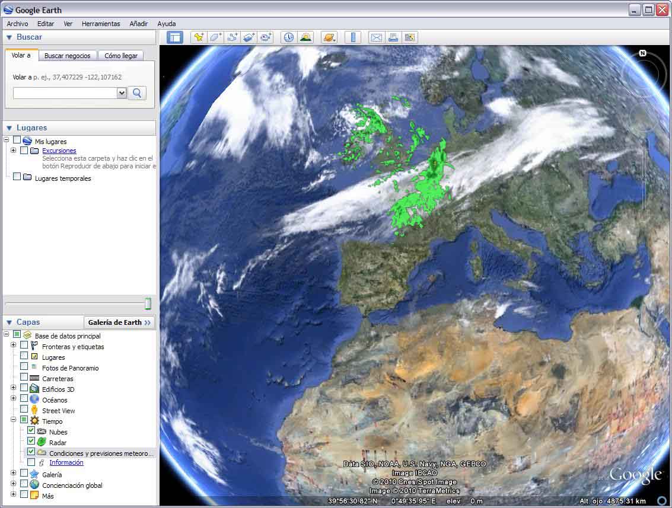The height and width of the screenshot is (508, 672).
Task: Add an image overlay from the toolbar
Action: click(249, 37)
